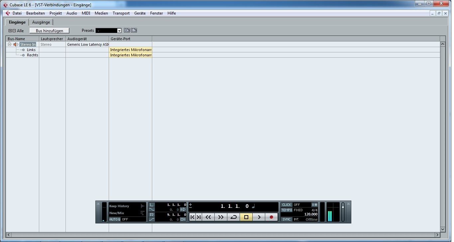Click the vertical scrollbar down arrow

(x=443, y=229)
